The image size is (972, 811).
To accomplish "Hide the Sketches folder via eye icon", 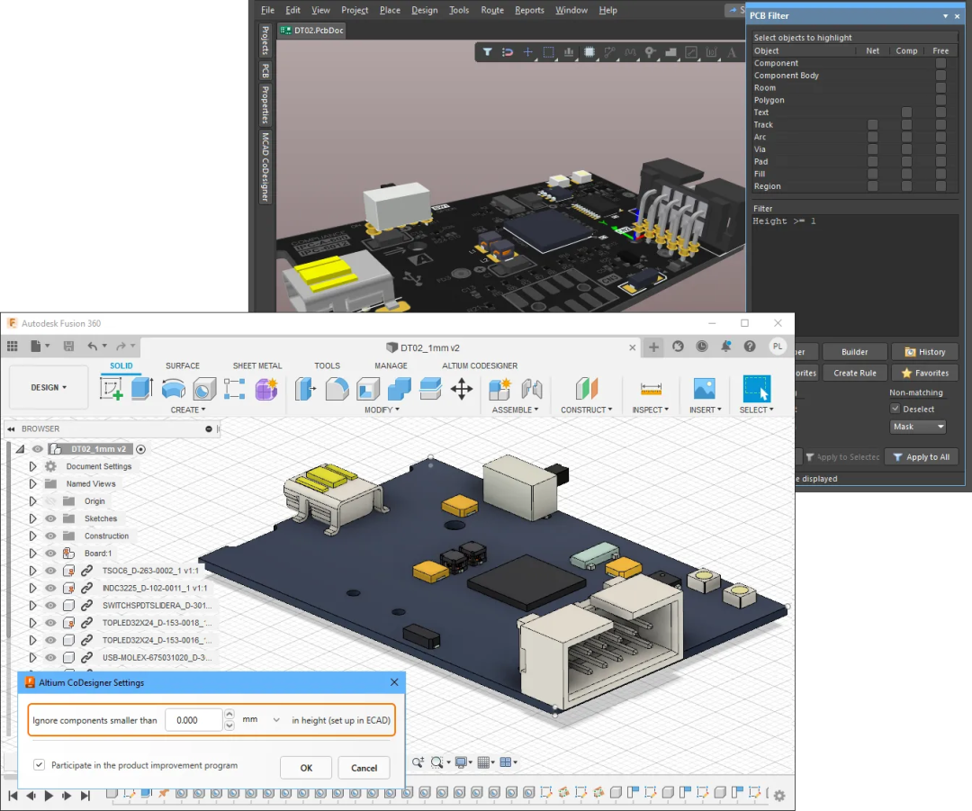I will pos(50,518).
